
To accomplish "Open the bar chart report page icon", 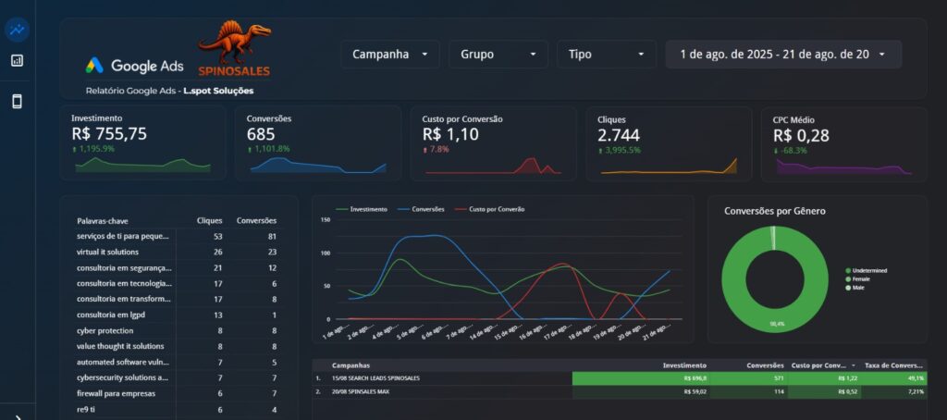I will pyautogui.click(x=17, y=61).
